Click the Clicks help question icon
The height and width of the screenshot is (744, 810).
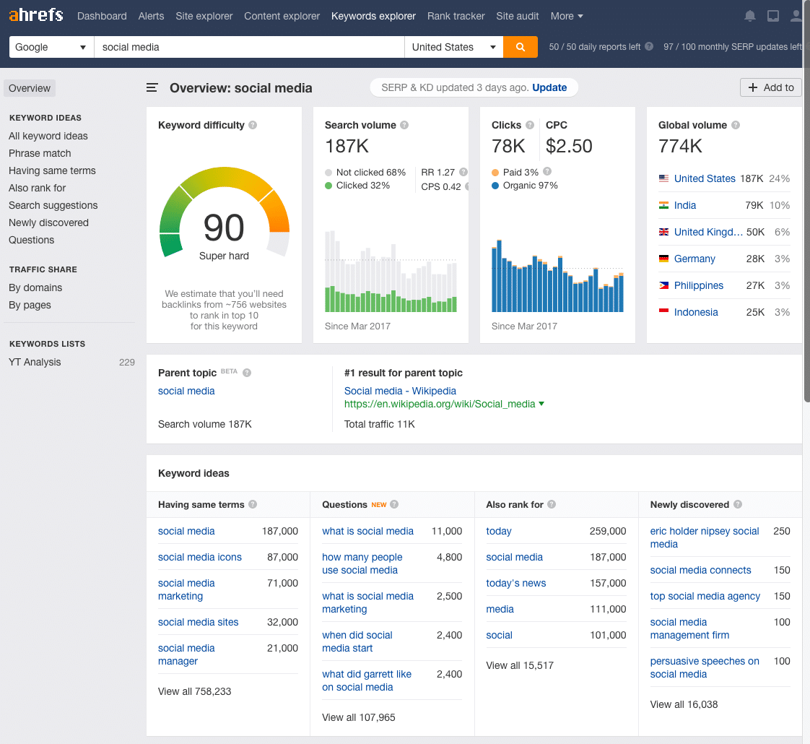(x=529, y=125)
